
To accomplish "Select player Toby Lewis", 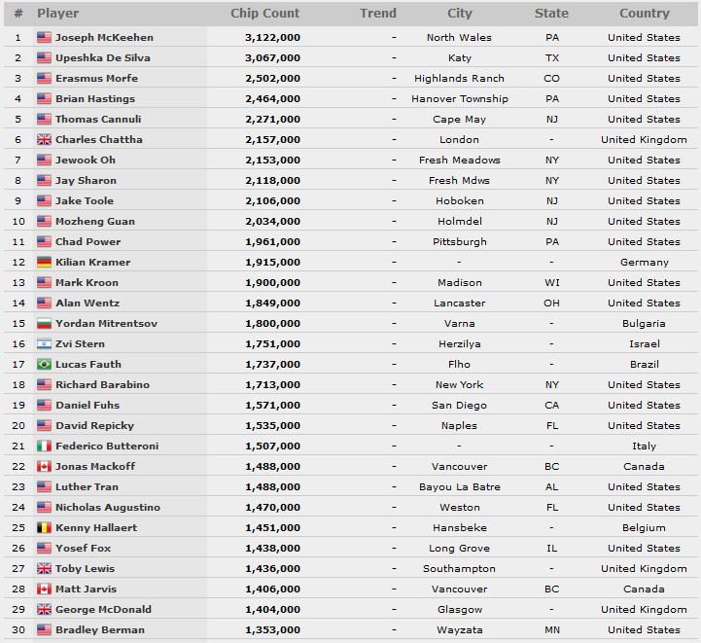I will (85, 569).
